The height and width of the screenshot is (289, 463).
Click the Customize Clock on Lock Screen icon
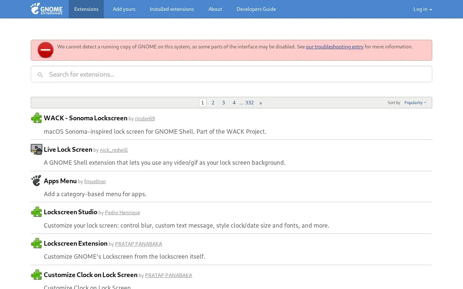pos(37,275)
